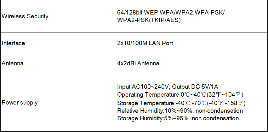The image size is (268, 132).
Task: Click the WPA2-PSK(TKIP/AES) text
Action: click(x=149, y=20)
